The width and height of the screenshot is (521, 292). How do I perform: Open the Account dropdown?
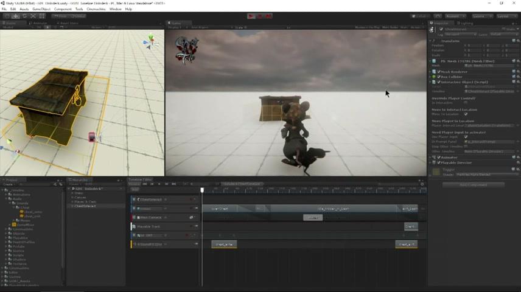pos(455,16)
